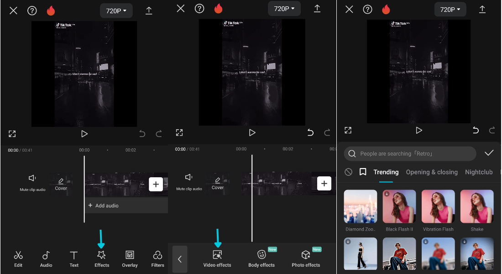Open help question mark in right screen
Viewport: 502px width, 274px height.
coord(367,10)
